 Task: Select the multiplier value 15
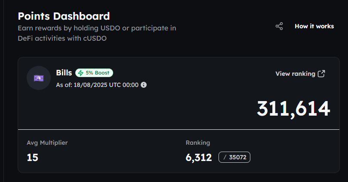33,158
